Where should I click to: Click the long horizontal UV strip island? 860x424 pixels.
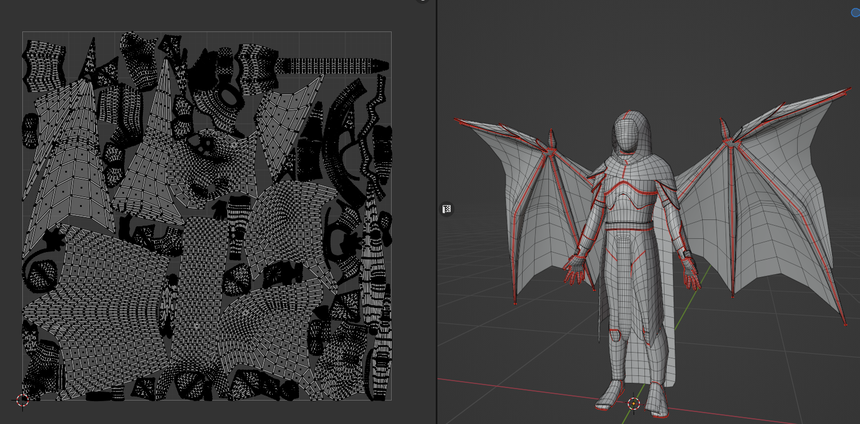click(332, 65)
